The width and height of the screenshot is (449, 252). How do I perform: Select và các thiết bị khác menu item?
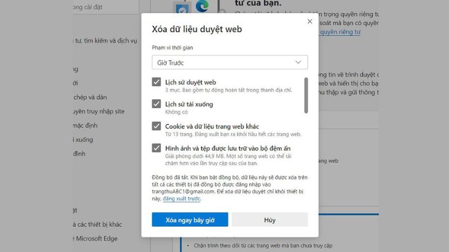pyautogui.click(x=97, y=225)
